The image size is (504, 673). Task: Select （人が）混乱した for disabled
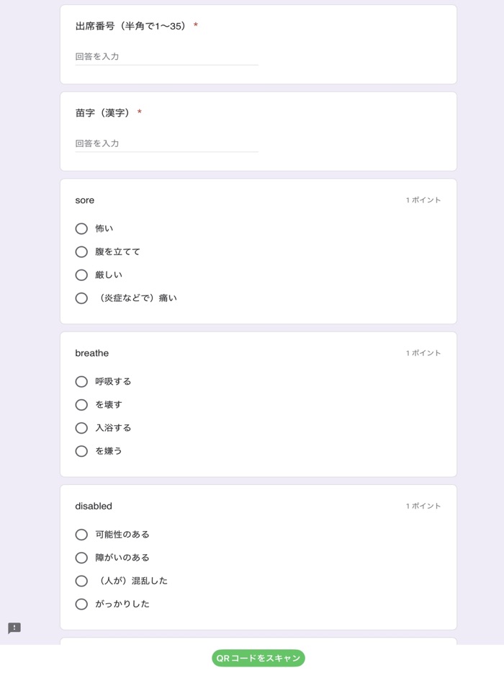[x=81, y=580]
